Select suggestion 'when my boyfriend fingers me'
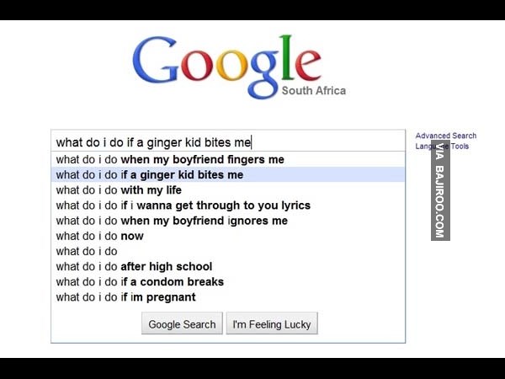The width and height of the screenshot is (505, 379). pos(228,159)
